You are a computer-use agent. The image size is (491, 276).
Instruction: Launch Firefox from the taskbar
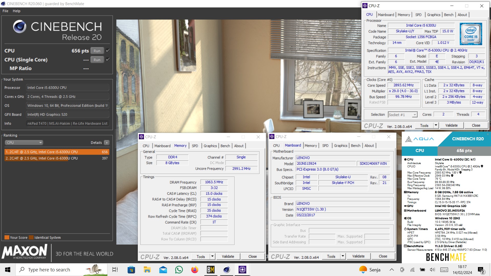195,270
